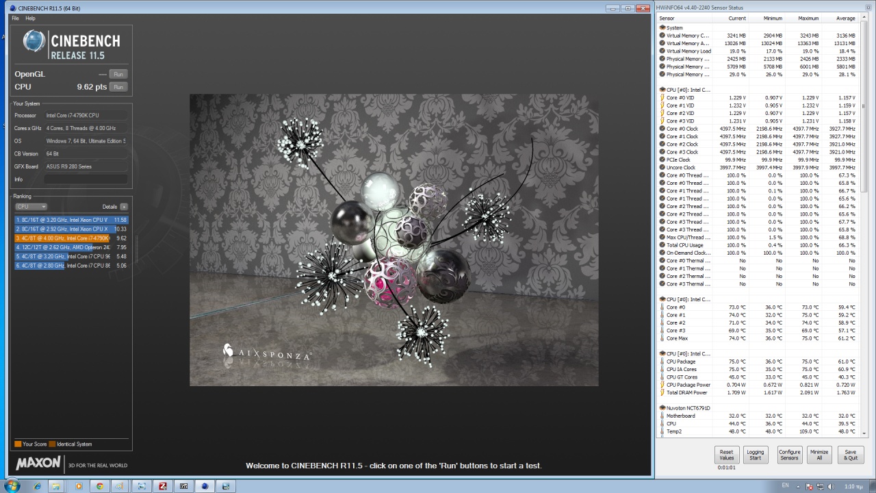Open Internet Explorer from the taskbar
The image size is (876, 493).
[x=37, y=487]
